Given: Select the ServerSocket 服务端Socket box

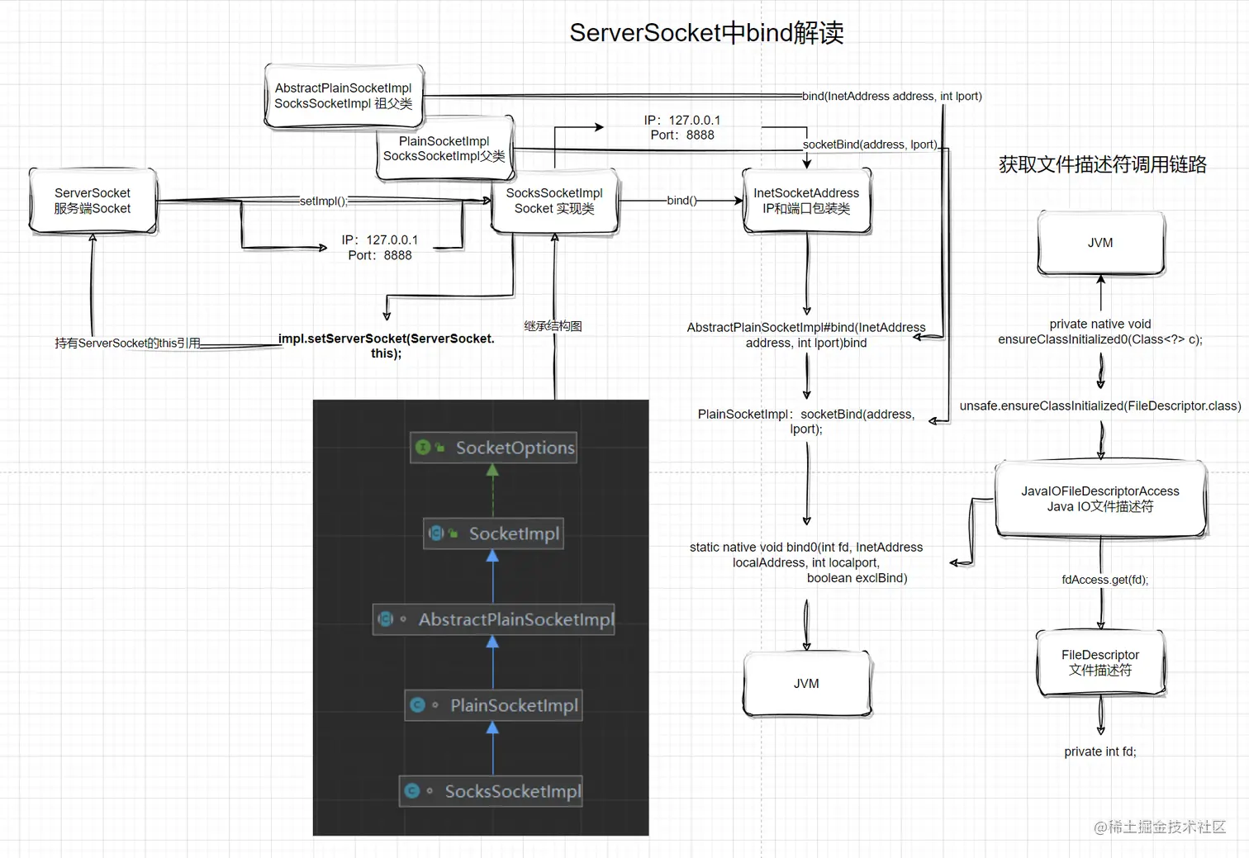Looking at the screenshot, I should (93, 201).
